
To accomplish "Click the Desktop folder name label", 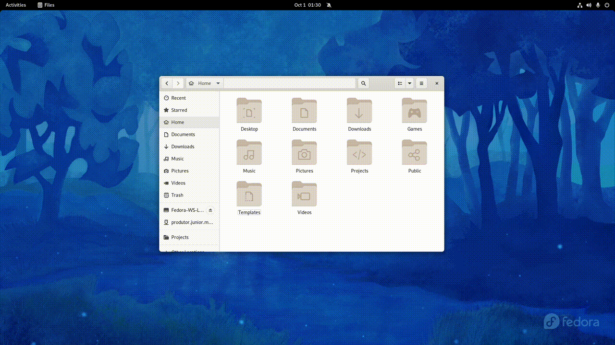I will (x=249, y=129).
